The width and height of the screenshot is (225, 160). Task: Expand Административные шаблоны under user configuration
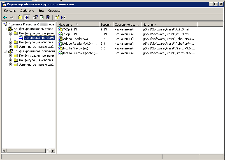pyautogui.click(x=11, y=65)
